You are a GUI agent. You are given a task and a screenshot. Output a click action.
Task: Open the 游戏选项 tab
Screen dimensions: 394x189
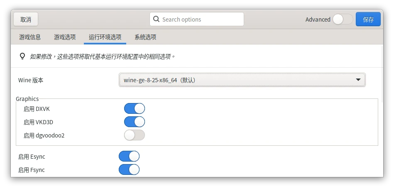click(x=65, y=37)
